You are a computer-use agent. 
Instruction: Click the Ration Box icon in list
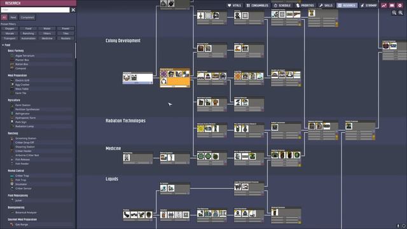tap(12, 64)
